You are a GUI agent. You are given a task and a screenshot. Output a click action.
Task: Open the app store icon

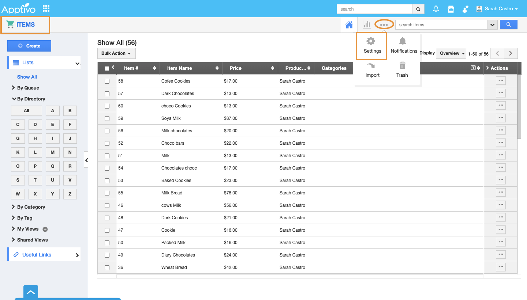point(451,9)
